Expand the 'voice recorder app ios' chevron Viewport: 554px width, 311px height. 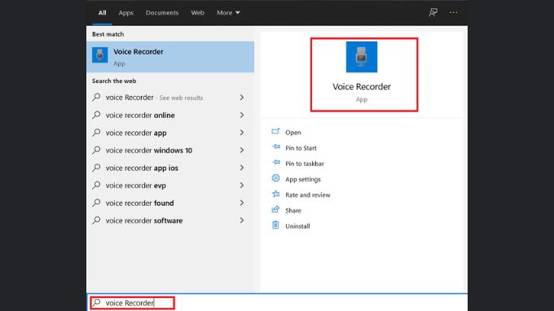242,168
